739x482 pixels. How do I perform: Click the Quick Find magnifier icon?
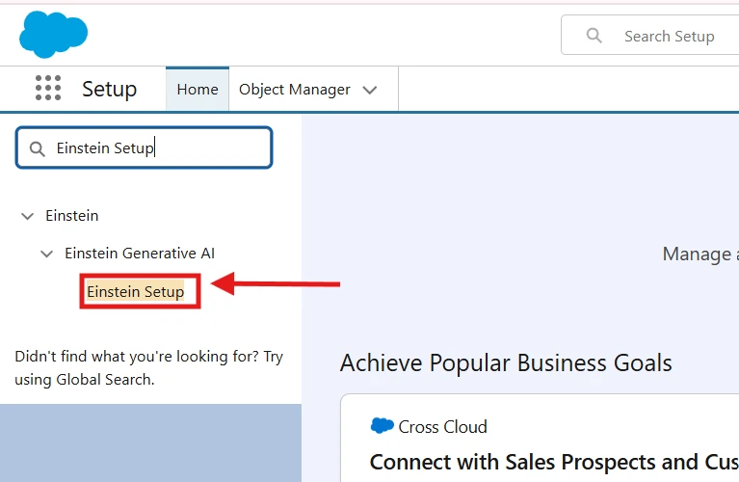pyautogui.click(x=38, y=148)
